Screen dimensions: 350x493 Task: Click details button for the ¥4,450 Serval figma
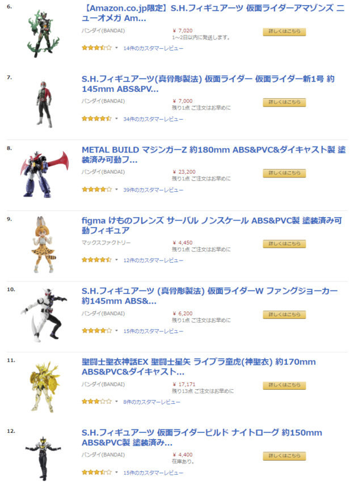point(284,244)
